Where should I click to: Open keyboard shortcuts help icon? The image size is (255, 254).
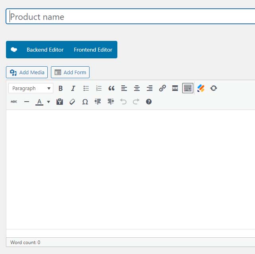point(149,102)
